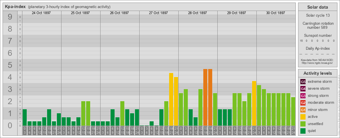
Task: Click the Kp scale number 0
Action: pyautogui.click(x=10, y=125)
